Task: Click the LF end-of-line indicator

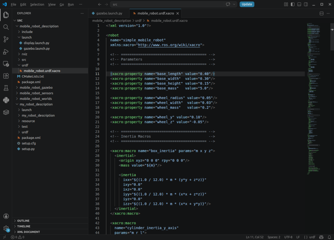Action: (x=298, y=237)
